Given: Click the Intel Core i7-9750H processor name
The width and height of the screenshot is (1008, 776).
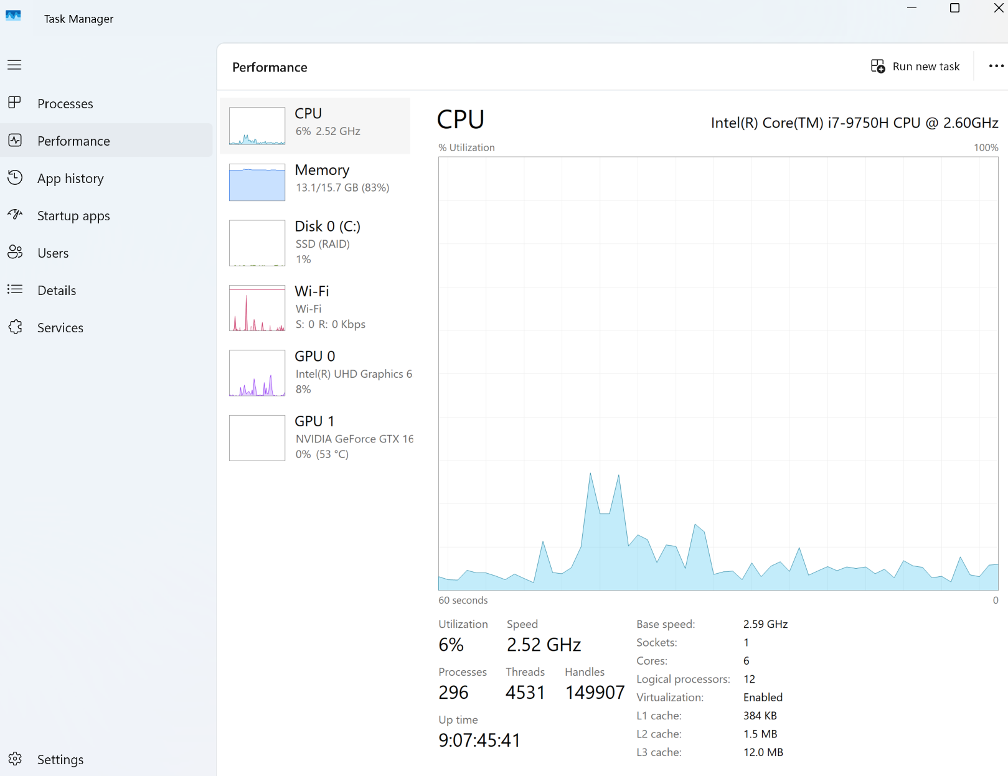Looking at the screenshot, I should (854, 123).
